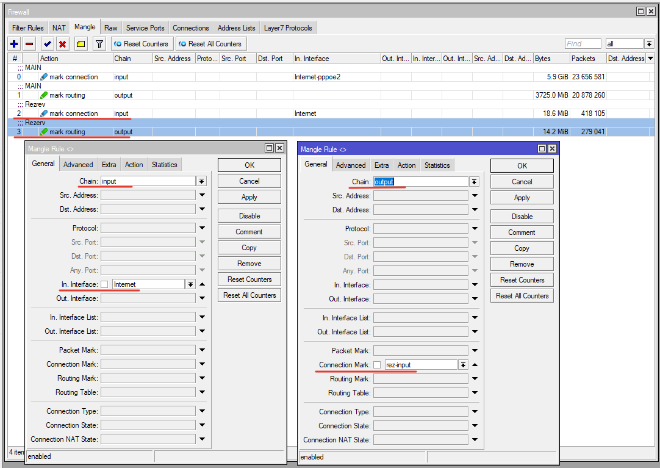Expand the rez-input Connection Mark dropdown

[463, 365]
